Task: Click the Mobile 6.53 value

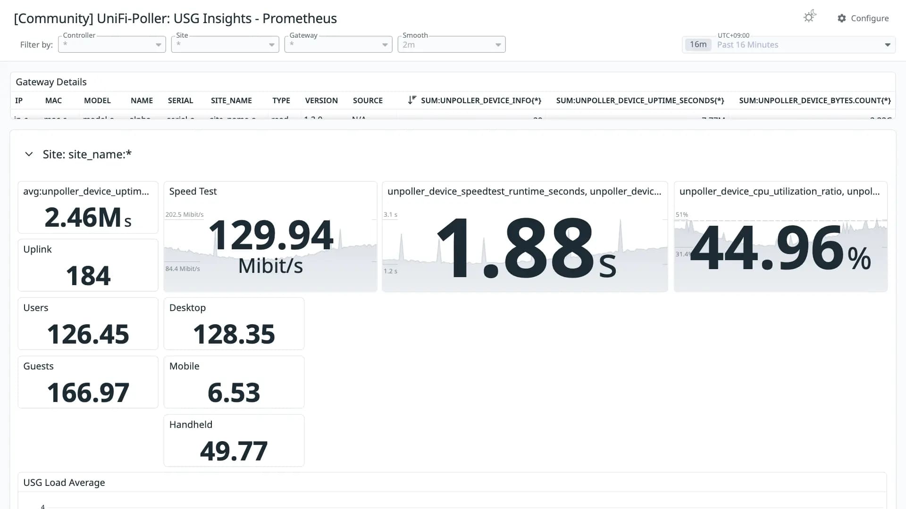Action: point(234,393)
